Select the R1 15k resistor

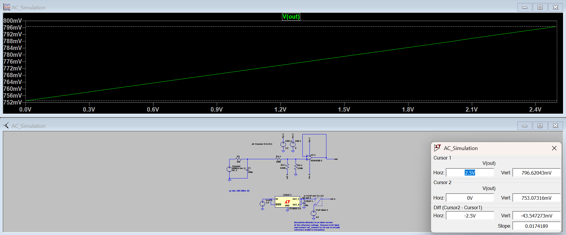(x=239, y=159)
